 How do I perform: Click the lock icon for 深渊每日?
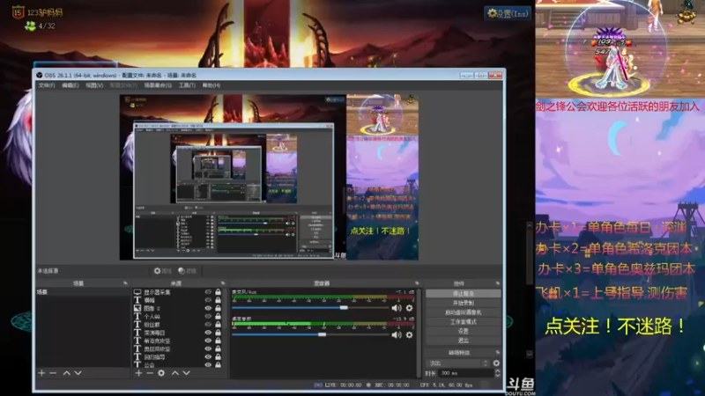pyautogui.click(x=218, y=333)
